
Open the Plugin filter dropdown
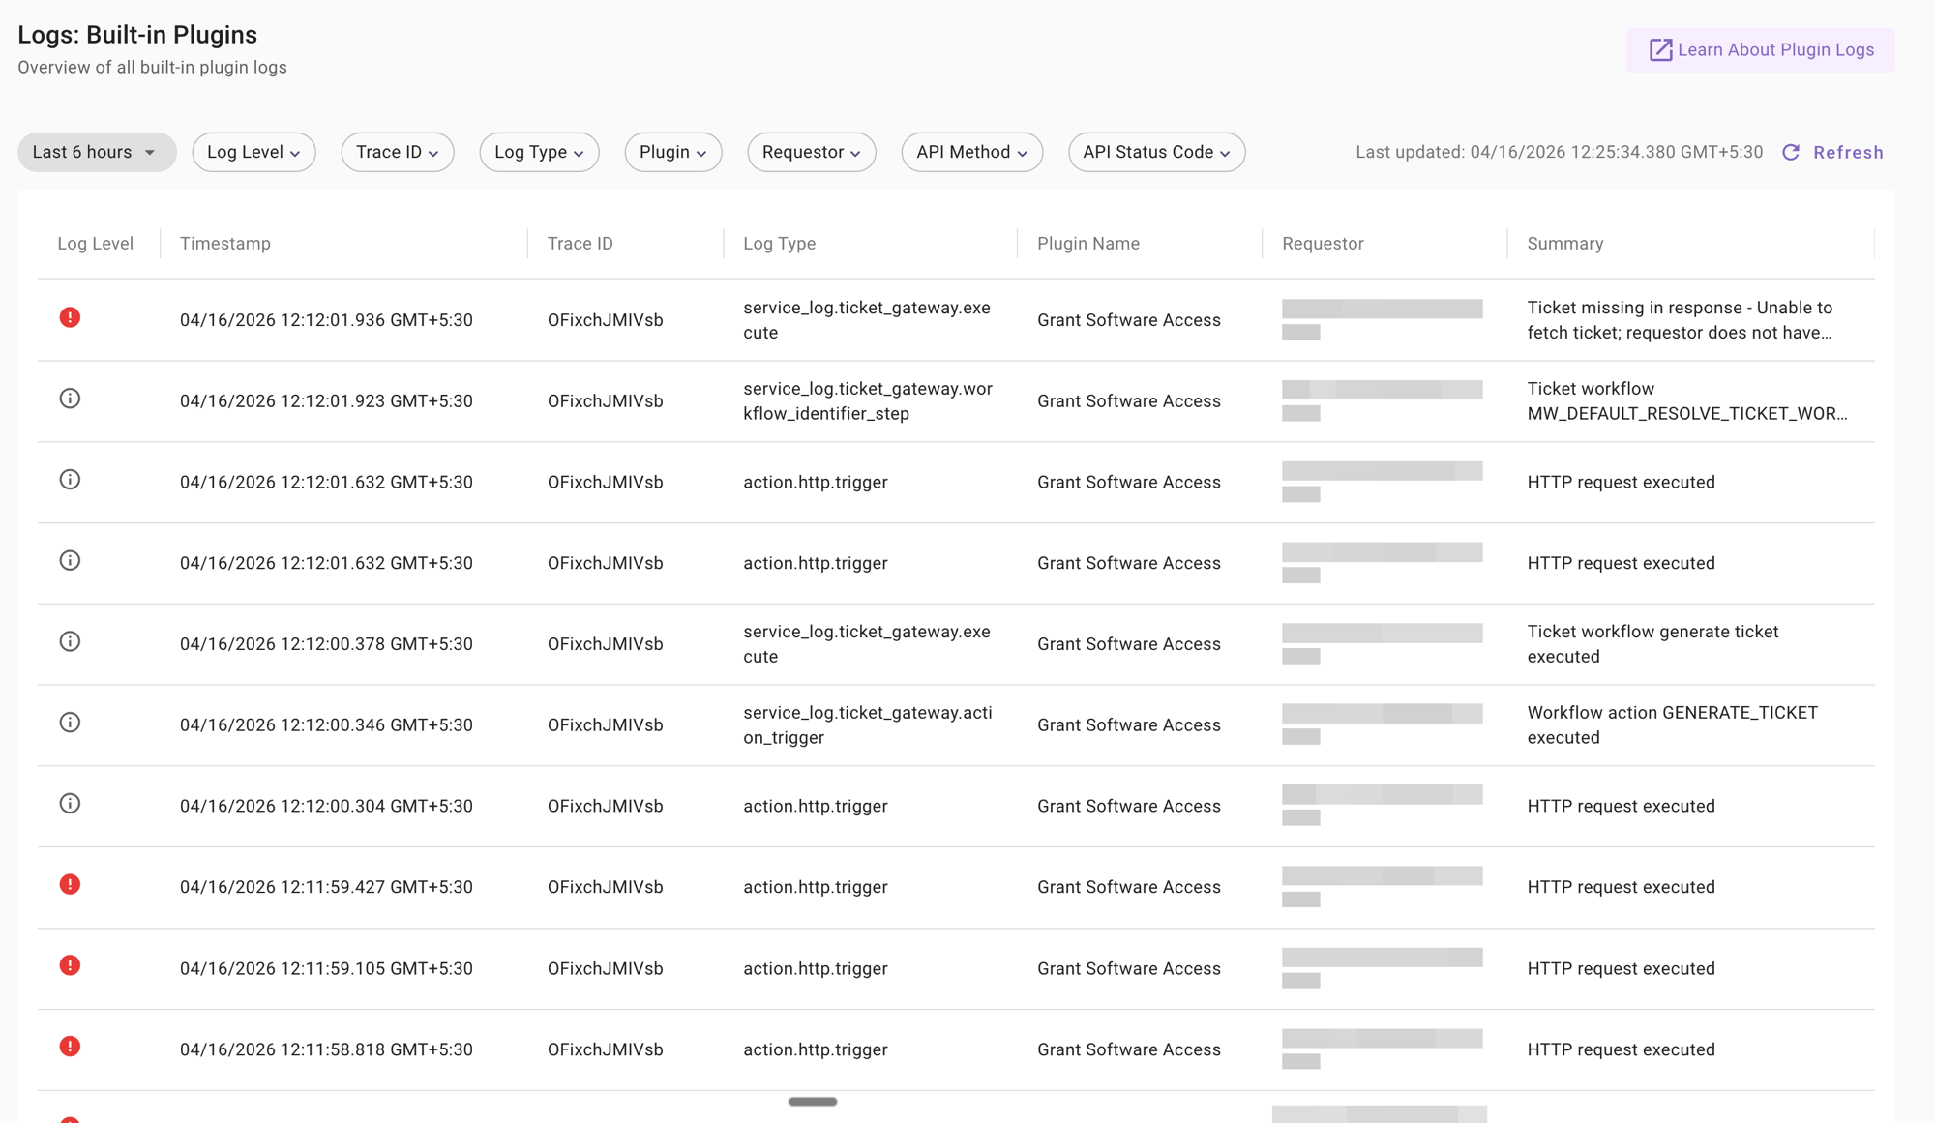[672, 152]
